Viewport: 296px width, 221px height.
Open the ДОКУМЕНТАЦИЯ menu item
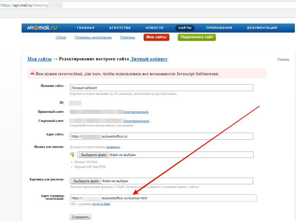[x=262, y=28]
